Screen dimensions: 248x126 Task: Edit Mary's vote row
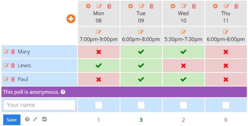[6, 52]
